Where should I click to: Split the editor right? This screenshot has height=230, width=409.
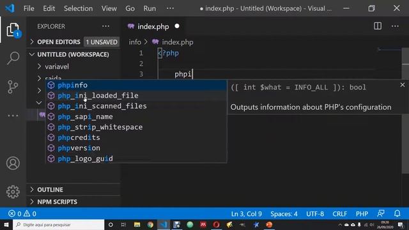(378, 26)
